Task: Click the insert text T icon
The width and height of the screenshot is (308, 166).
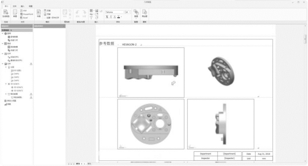Action: [x=91, y=18]
